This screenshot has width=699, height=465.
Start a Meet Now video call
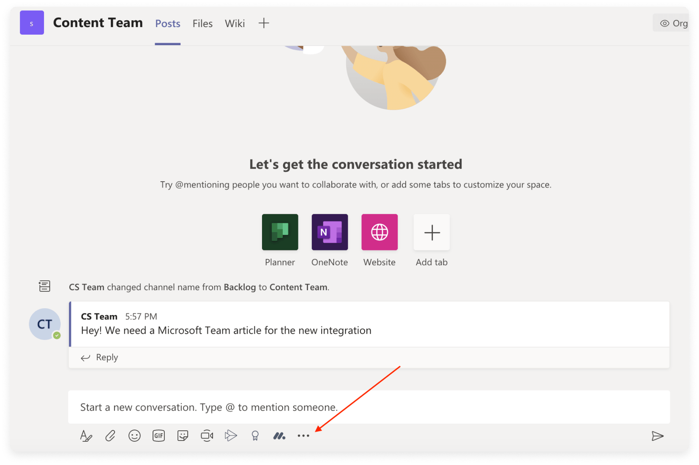coord(207,435)
